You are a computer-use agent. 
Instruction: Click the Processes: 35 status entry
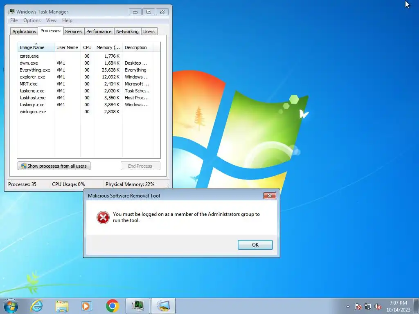point(22,184)
